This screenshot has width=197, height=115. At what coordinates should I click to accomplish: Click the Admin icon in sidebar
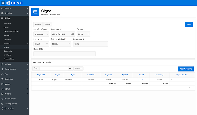[x=2, y=89]
